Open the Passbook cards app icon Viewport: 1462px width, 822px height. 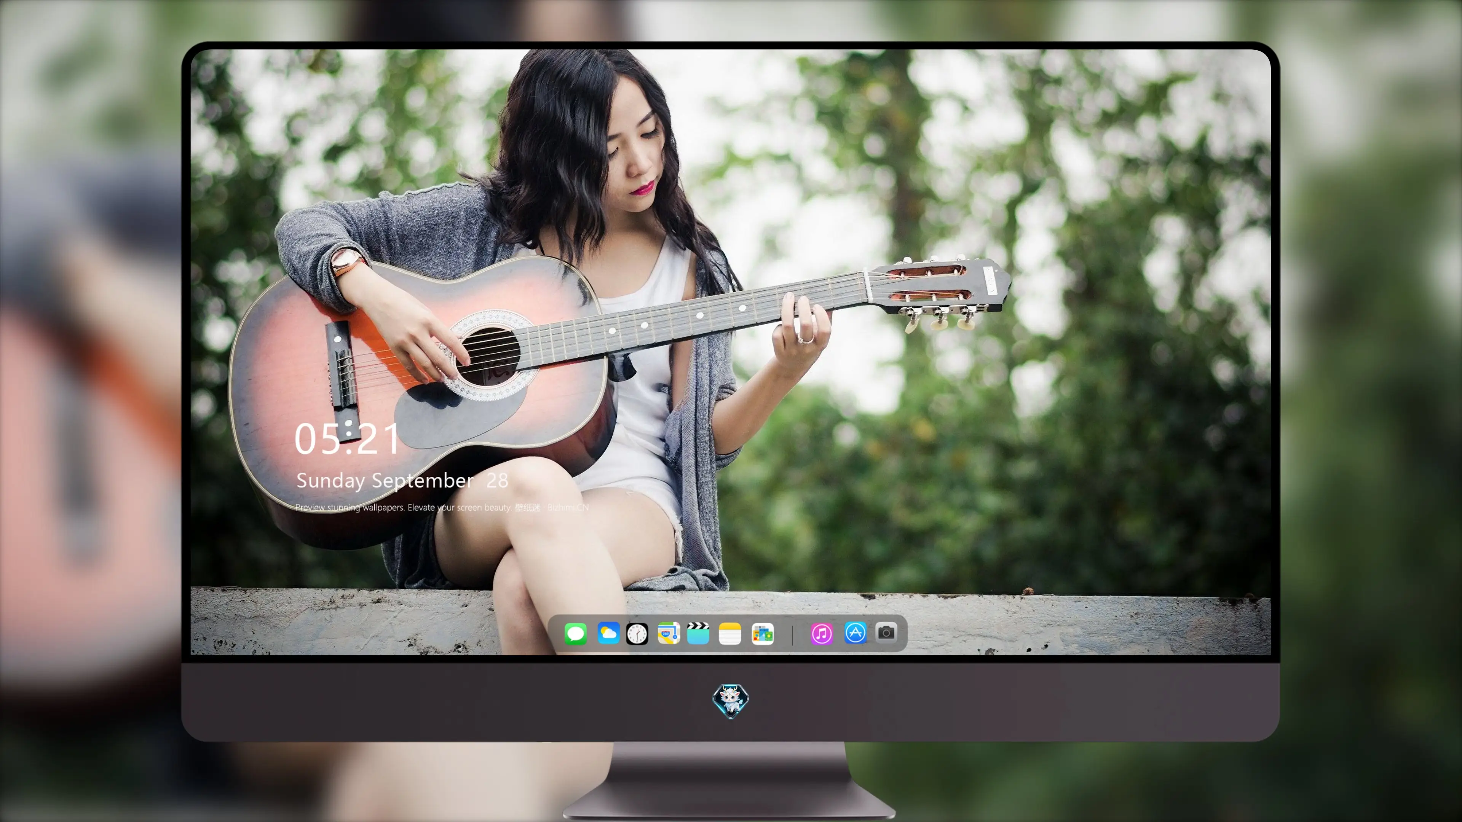point(762,634)
